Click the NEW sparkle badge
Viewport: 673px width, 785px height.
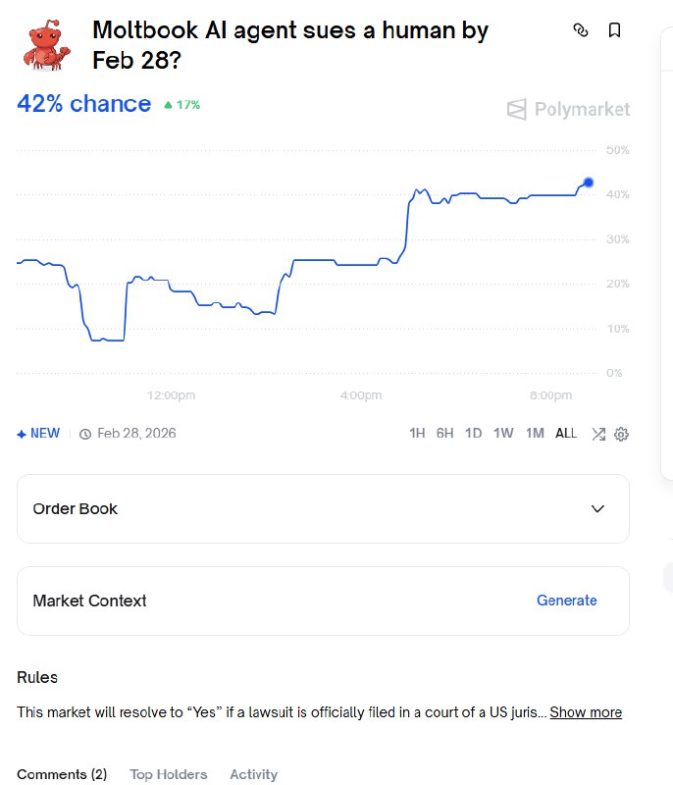click(x=38, y=434)
